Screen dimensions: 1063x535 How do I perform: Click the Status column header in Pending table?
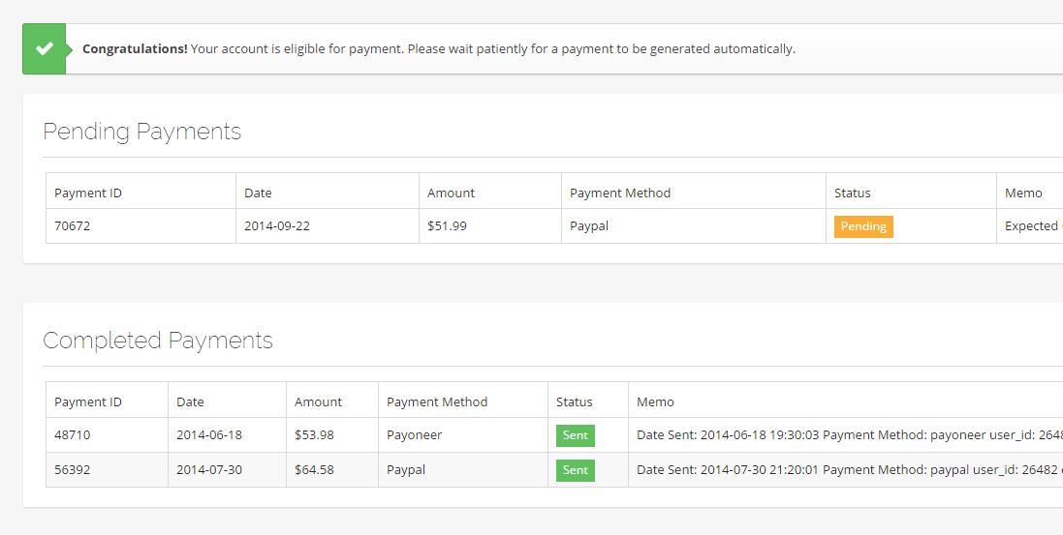853,193
